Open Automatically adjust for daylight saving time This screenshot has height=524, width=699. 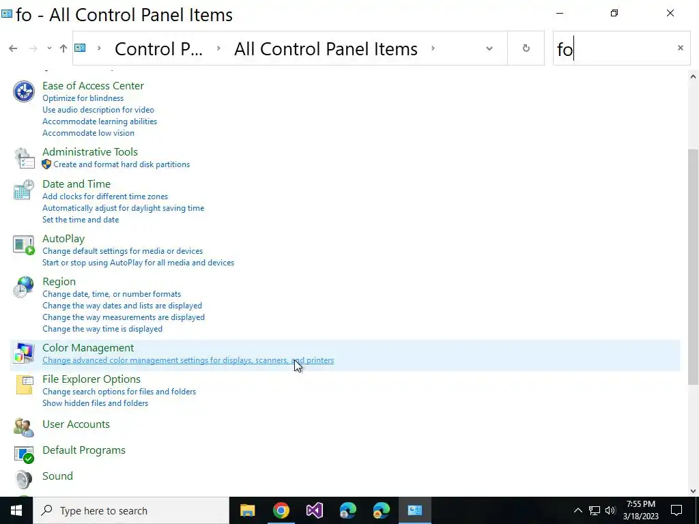click(123, 208)
